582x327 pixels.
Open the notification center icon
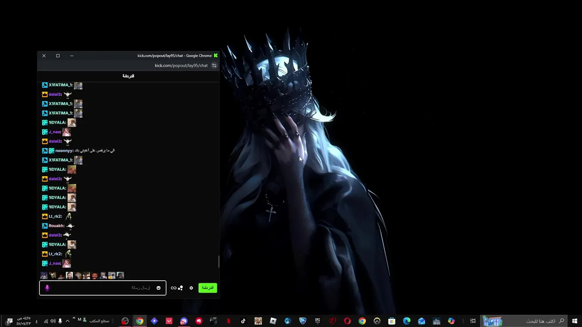point(9,321)
